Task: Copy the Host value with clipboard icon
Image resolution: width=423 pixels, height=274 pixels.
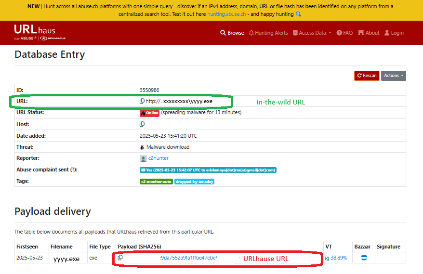Action: click(142, 124)
